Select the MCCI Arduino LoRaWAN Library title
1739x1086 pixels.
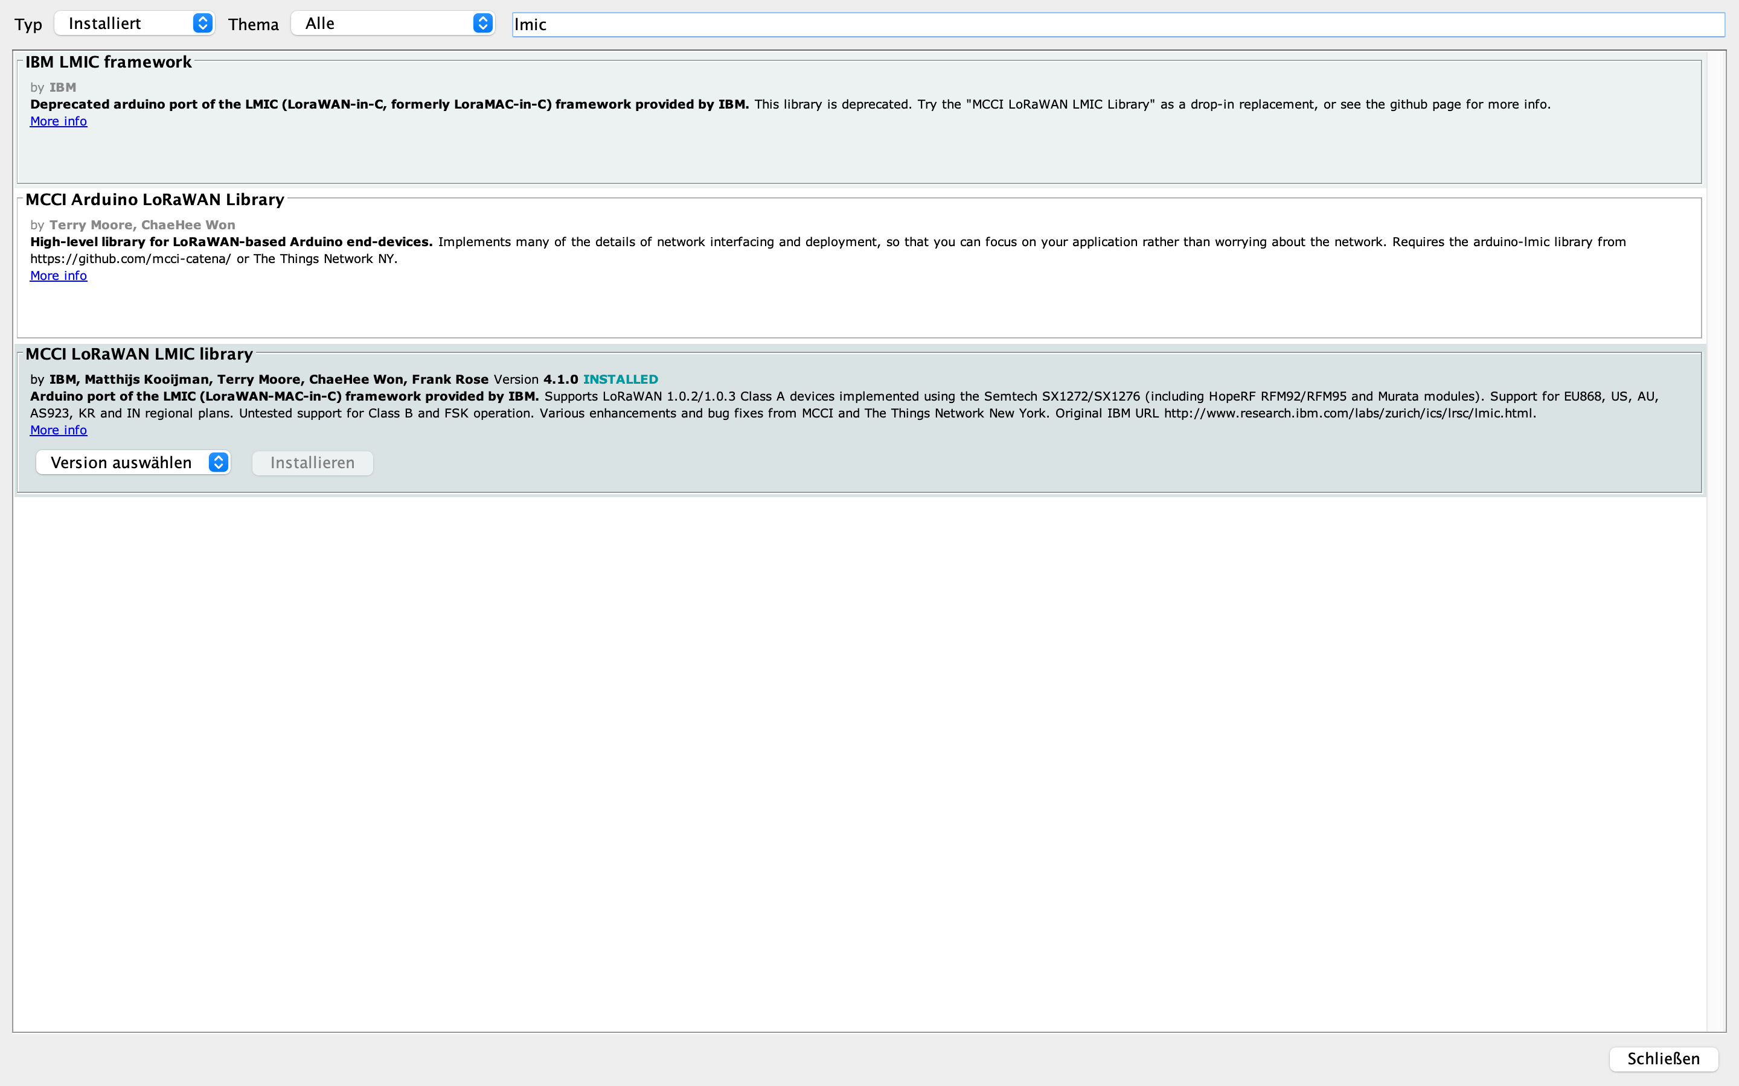tap(155, 200)
